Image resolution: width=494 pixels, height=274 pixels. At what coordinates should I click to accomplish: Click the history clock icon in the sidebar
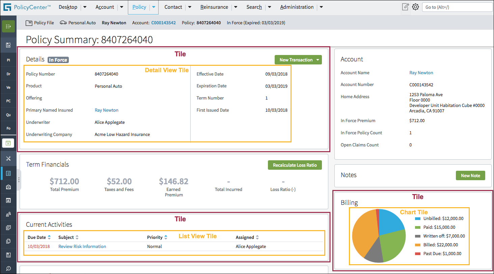coord(8,268)
